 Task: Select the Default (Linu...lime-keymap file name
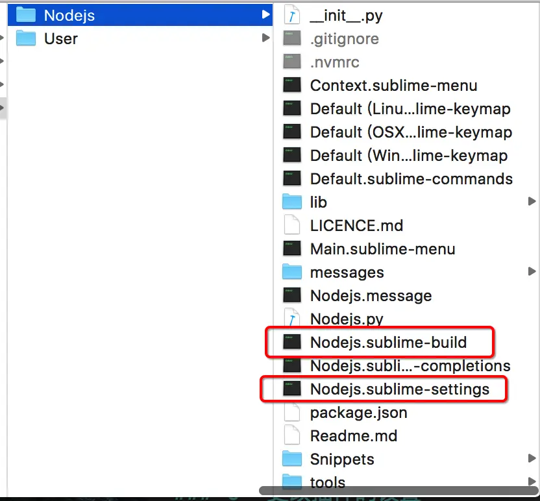pyautogui.click(x=410, y=109)
